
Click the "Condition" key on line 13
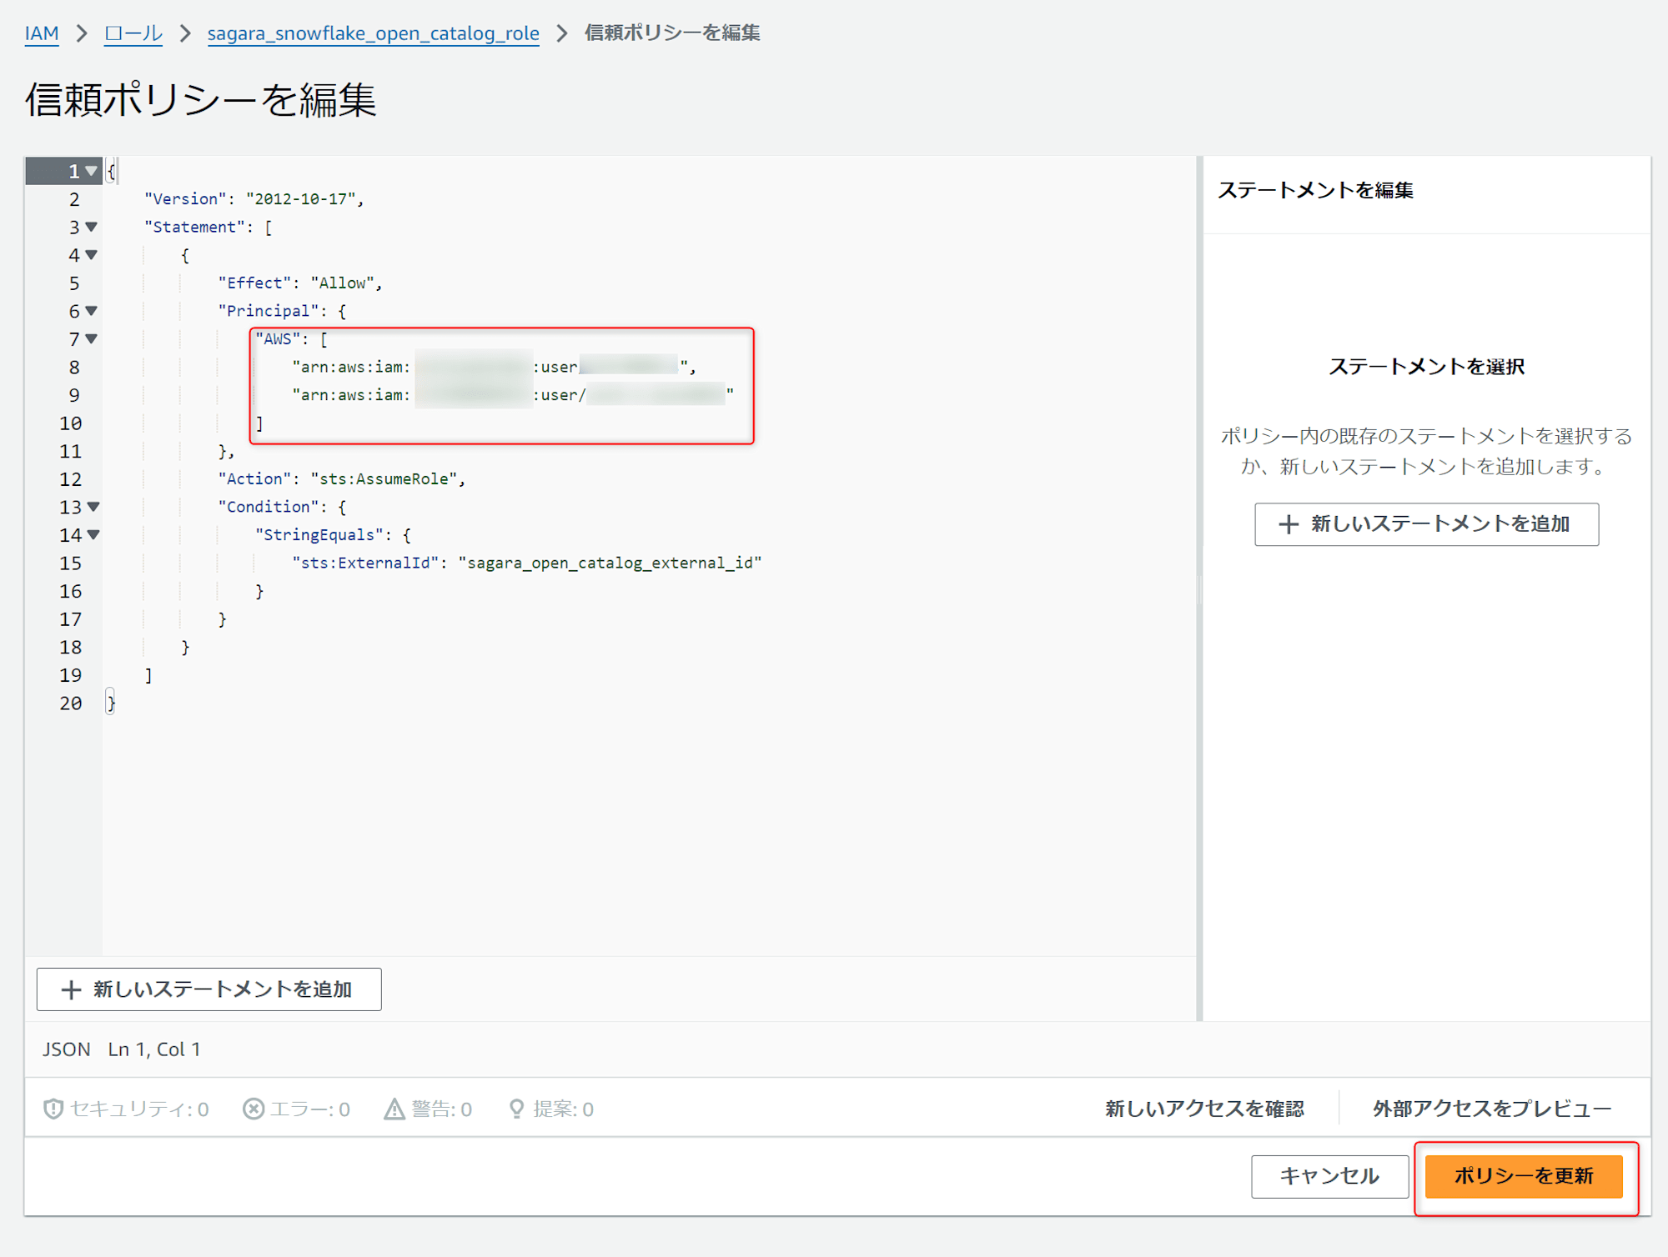[268, 507]
